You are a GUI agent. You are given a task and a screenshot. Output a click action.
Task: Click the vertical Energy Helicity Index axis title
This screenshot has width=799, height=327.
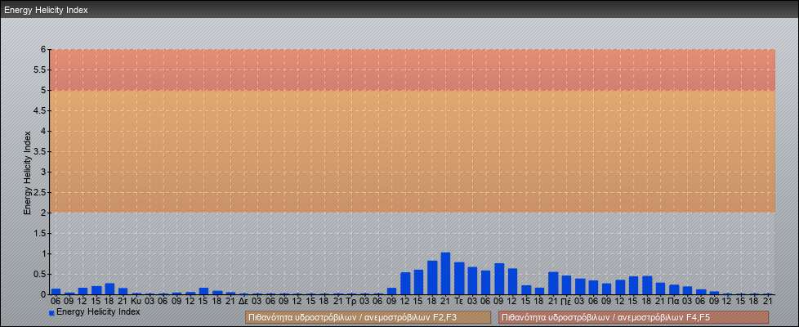(x=27, y=172)
